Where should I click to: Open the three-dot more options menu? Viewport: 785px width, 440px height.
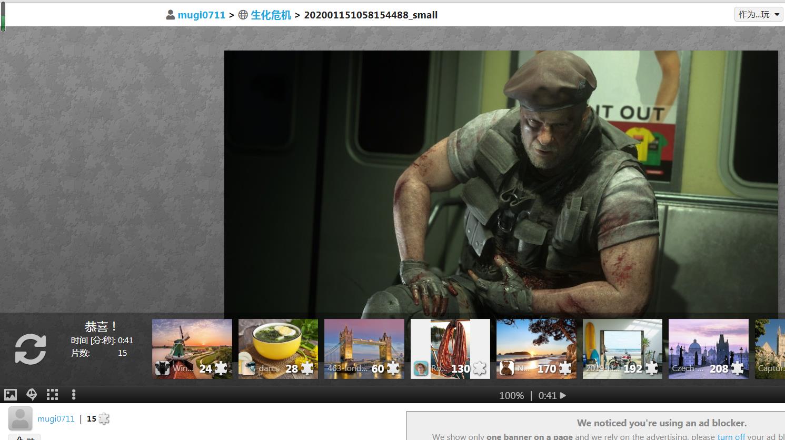pyautogui.click(x=74, y=395)
